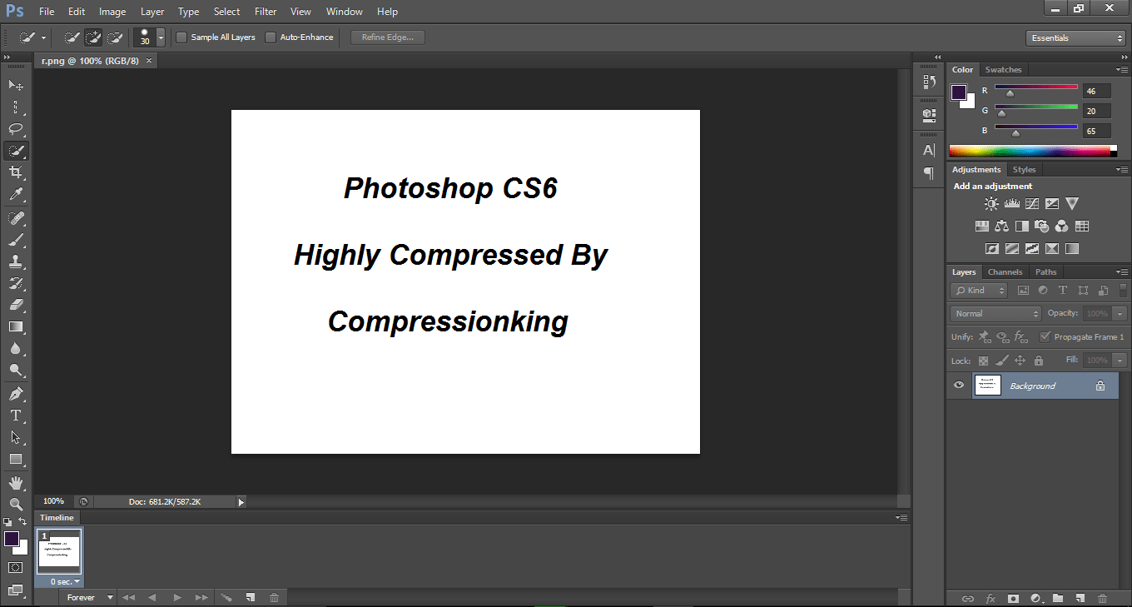This screenshot has height=607, width=1132.
Task: Click the Refine Edge button
Action: coord(386,37)
